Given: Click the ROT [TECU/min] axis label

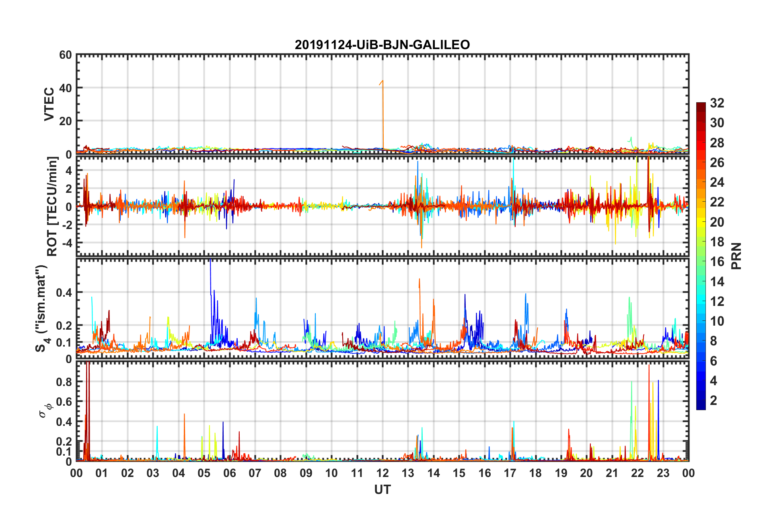Looking at the screenshot, I should [52, 206].
